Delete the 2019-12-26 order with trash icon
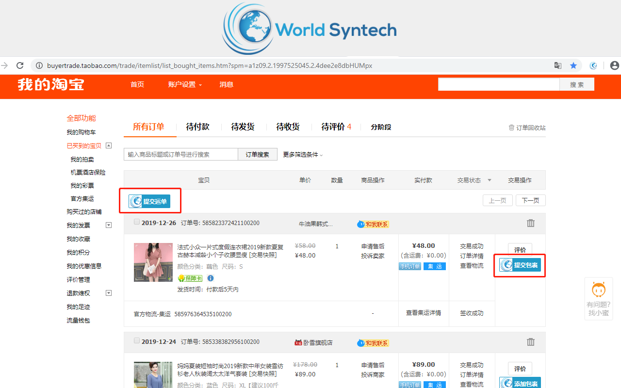 tap(531, 223)
